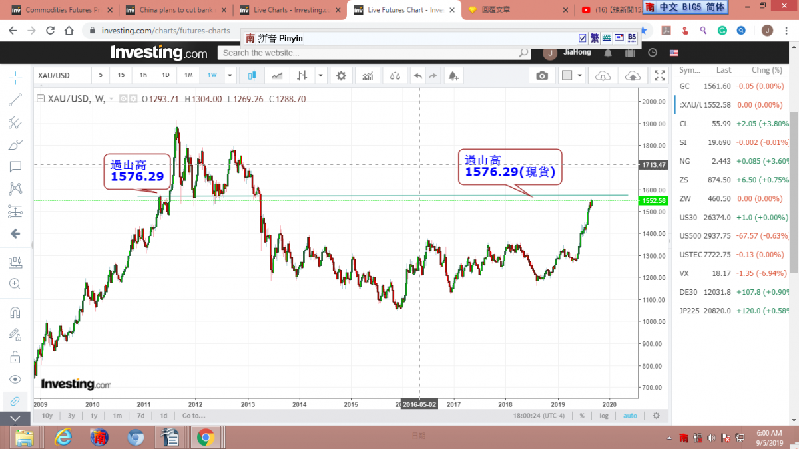Open the indicators menu

[367, 75]
